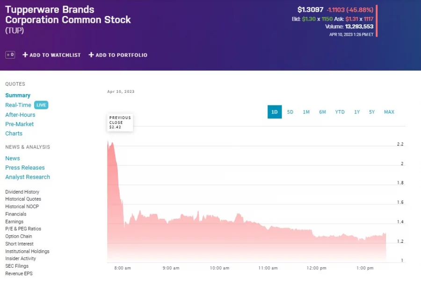Screen dimensions: 421x285
Task: Open News for Tupperware Brands
Action: click(12, 158)
